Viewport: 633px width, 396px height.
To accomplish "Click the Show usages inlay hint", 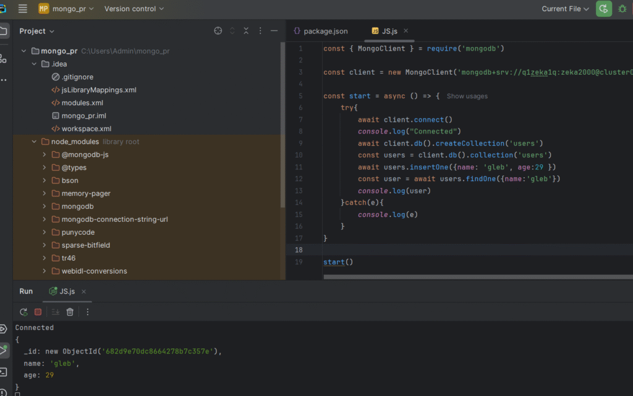I will click(x=467, y=96).
